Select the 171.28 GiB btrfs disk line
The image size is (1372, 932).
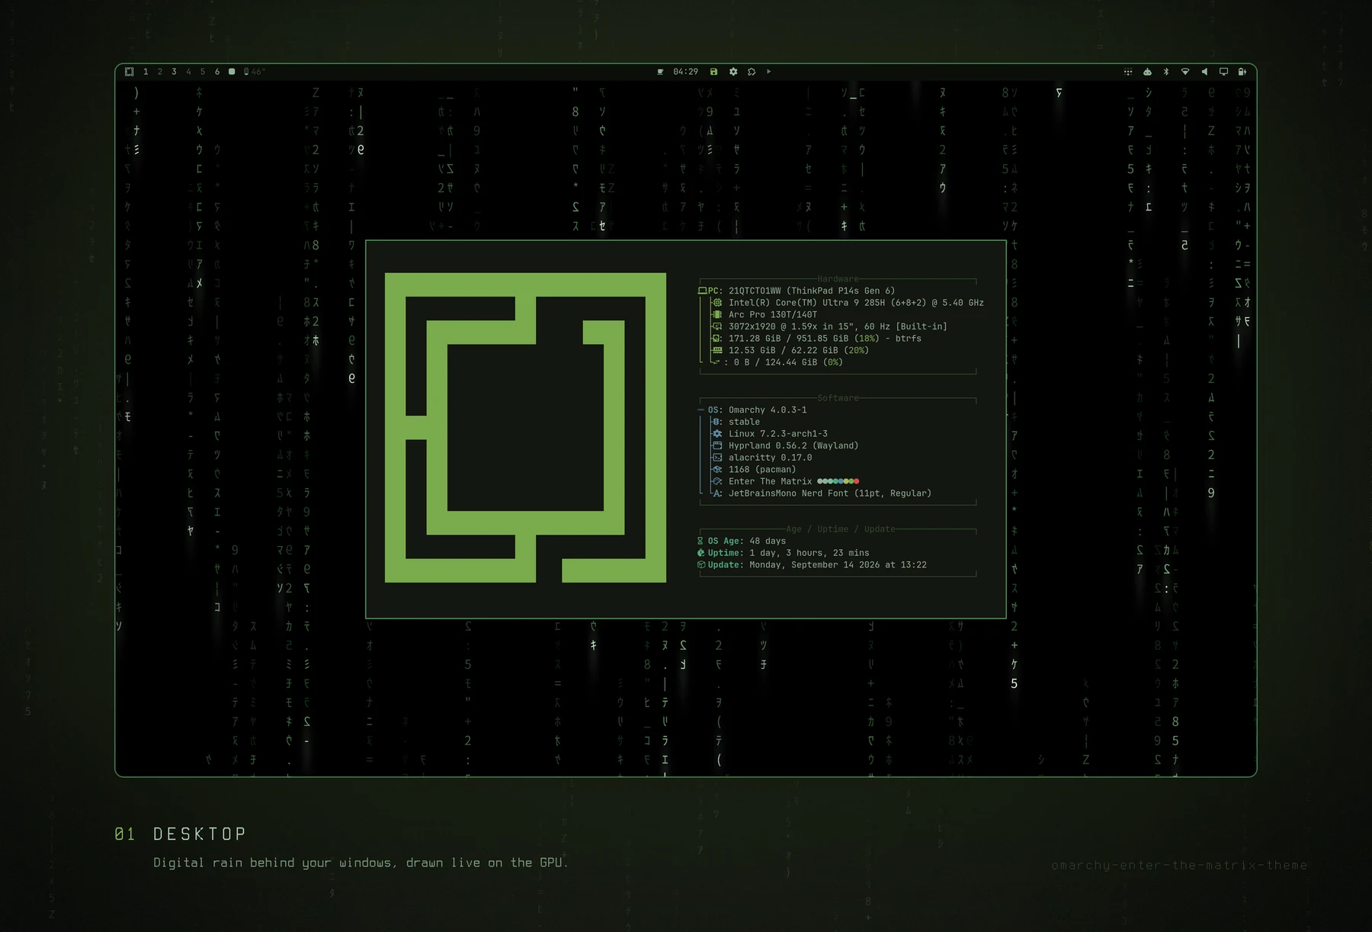[x=816, y=339]
